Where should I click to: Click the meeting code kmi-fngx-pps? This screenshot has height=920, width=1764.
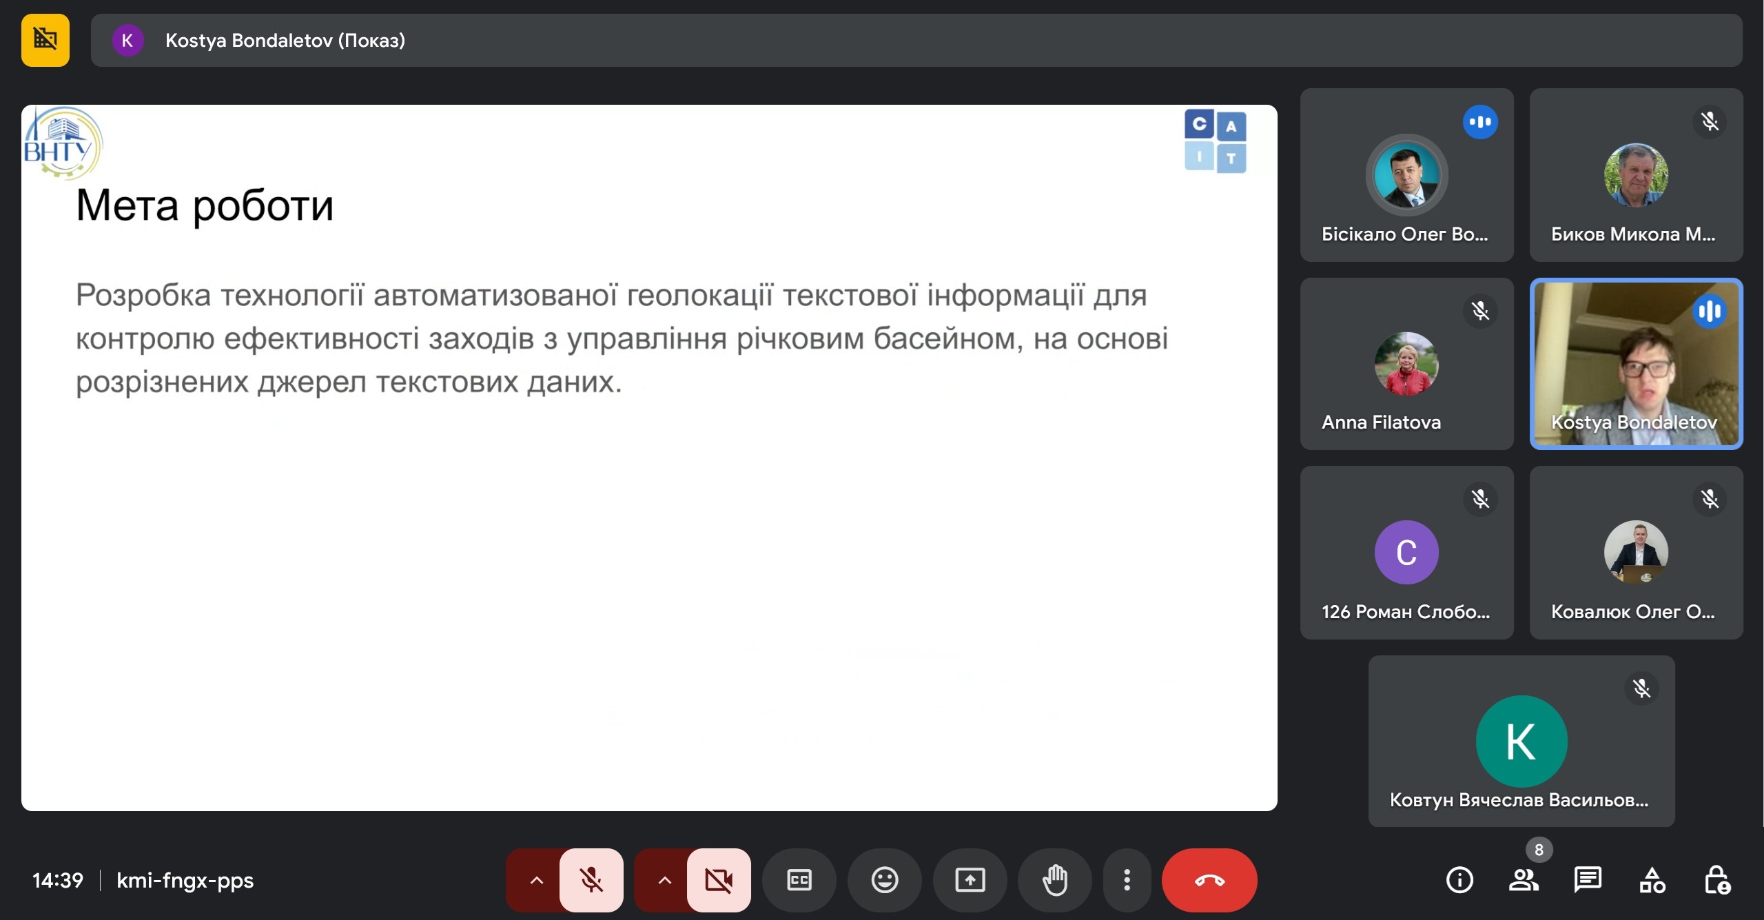click(x=185, y=880)
